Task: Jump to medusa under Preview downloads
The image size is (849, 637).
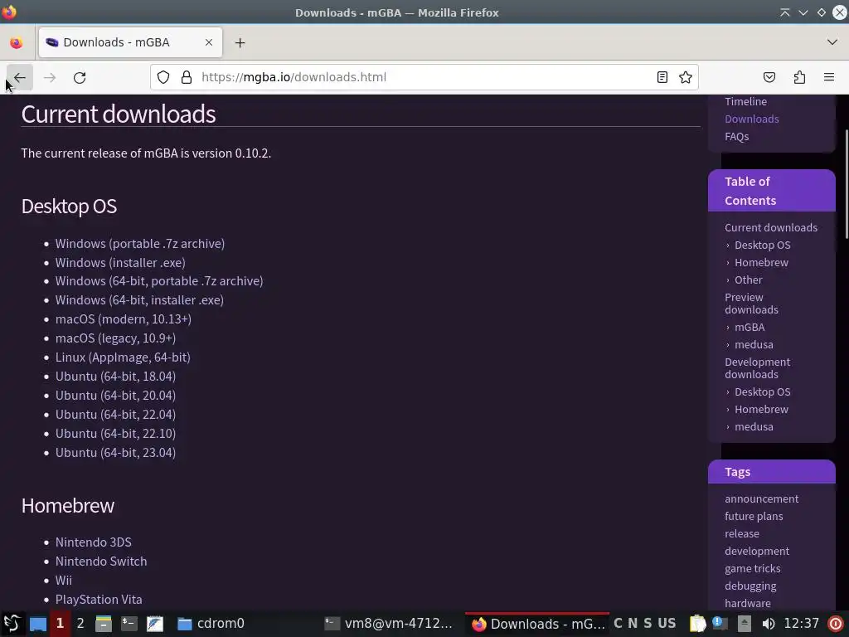Action: [x=754, y=344]
